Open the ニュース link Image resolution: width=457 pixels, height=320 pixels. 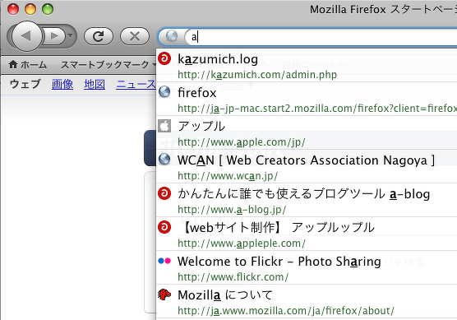[136, 84]
